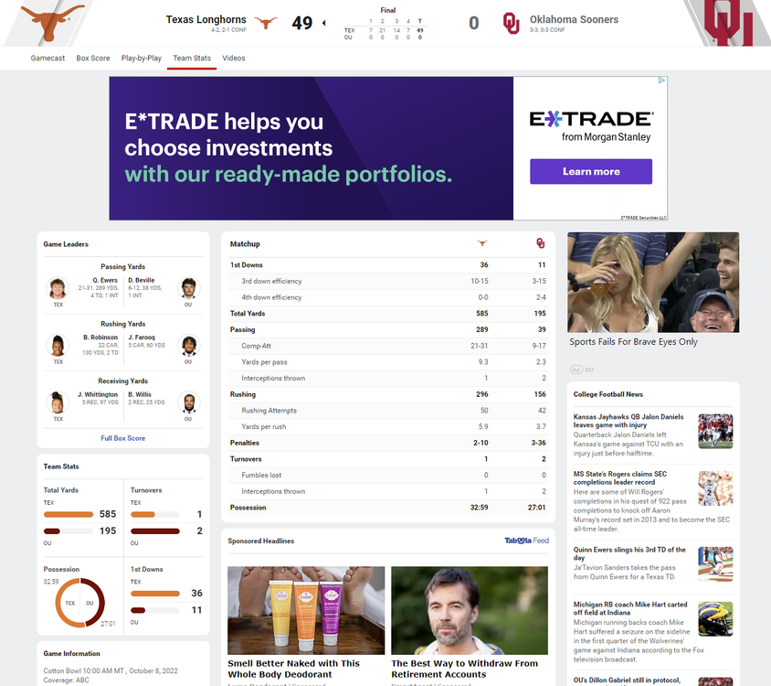Click the Taboola Feed logo
This screenshot has height=686, width=771.
526,541
